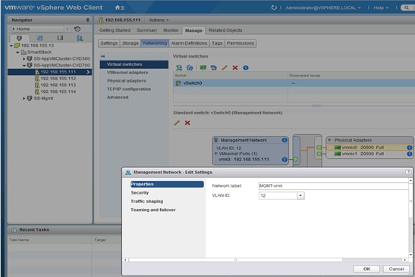
Task: Click Cancel in Edit Settings dialog
Action: pyautogui.click(x=396, y=269)
